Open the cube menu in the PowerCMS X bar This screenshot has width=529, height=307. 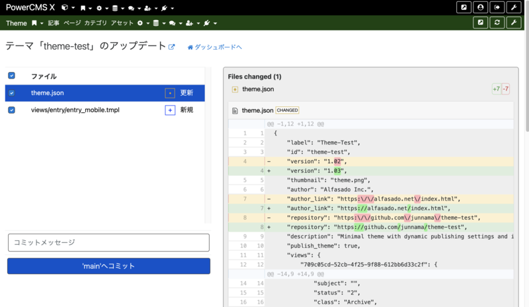tap(67, 8)
